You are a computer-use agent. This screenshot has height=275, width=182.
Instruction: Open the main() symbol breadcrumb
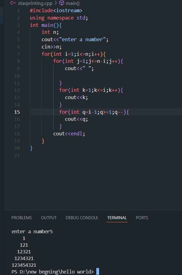(x=73, y=3)
